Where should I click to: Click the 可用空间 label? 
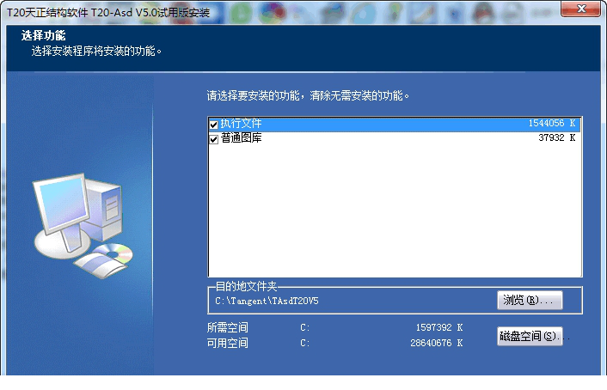(227, 344)
